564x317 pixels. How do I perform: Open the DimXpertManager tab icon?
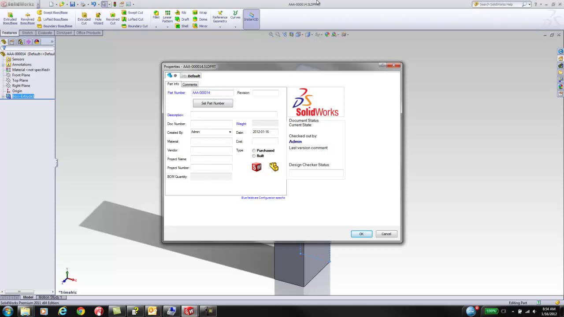tap(29, 42)
